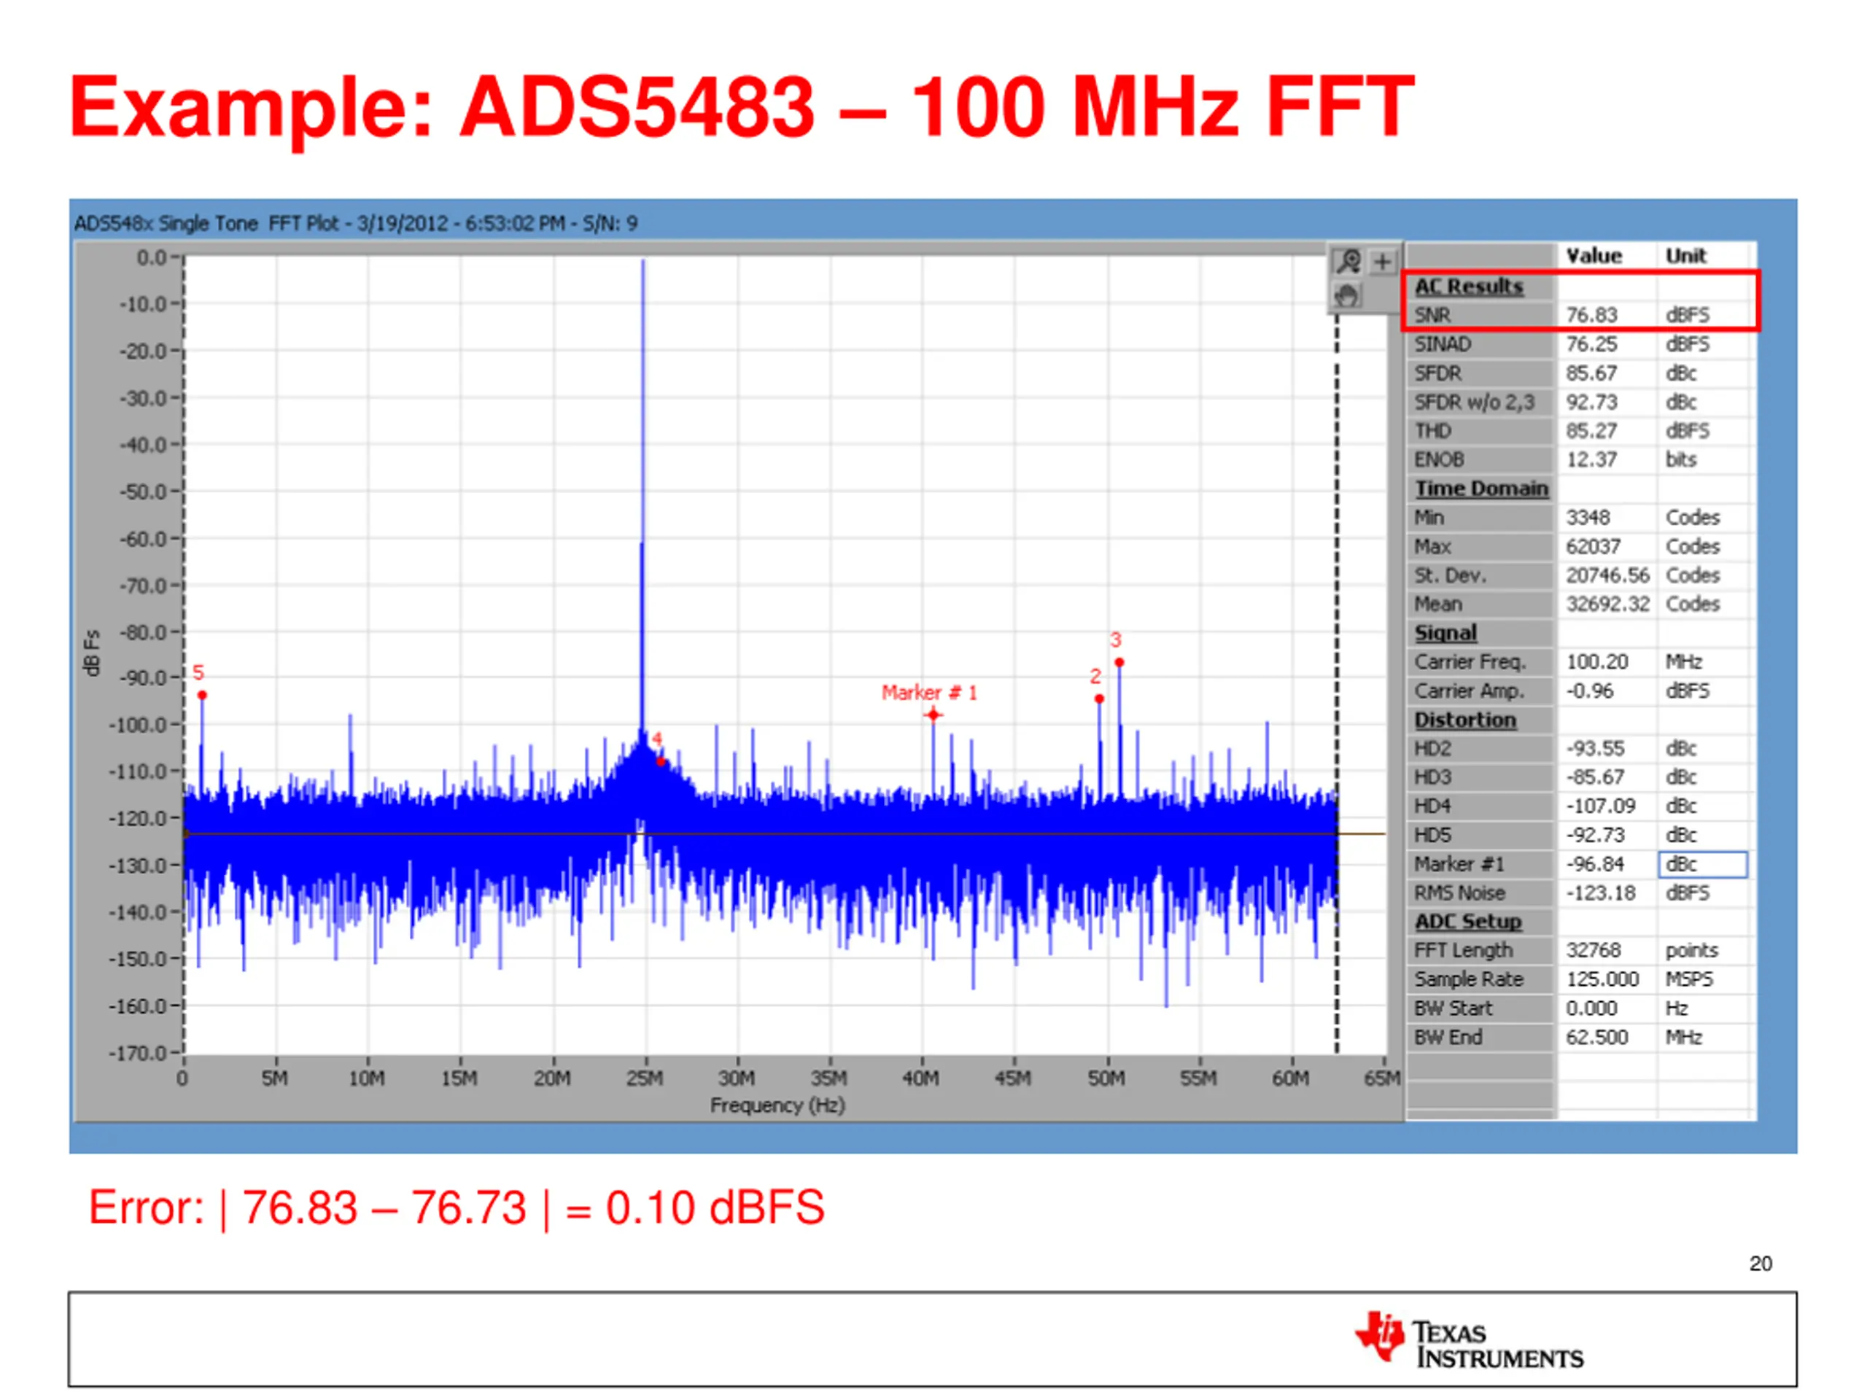Screen dimensions: 1867x1400
Task: Click the SNR value 76.83
Action: tap(1591, 316)
